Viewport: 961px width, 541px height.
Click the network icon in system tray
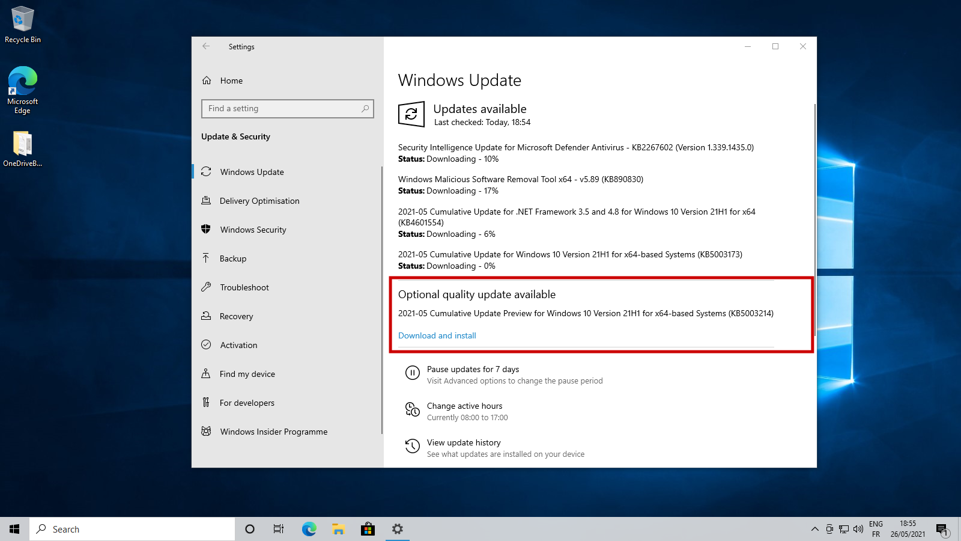click(x=844, y=529)
